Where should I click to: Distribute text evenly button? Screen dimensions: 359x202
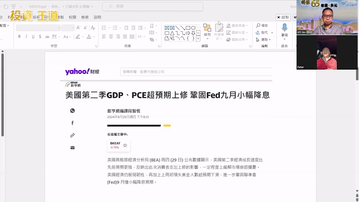coord(132,36)
